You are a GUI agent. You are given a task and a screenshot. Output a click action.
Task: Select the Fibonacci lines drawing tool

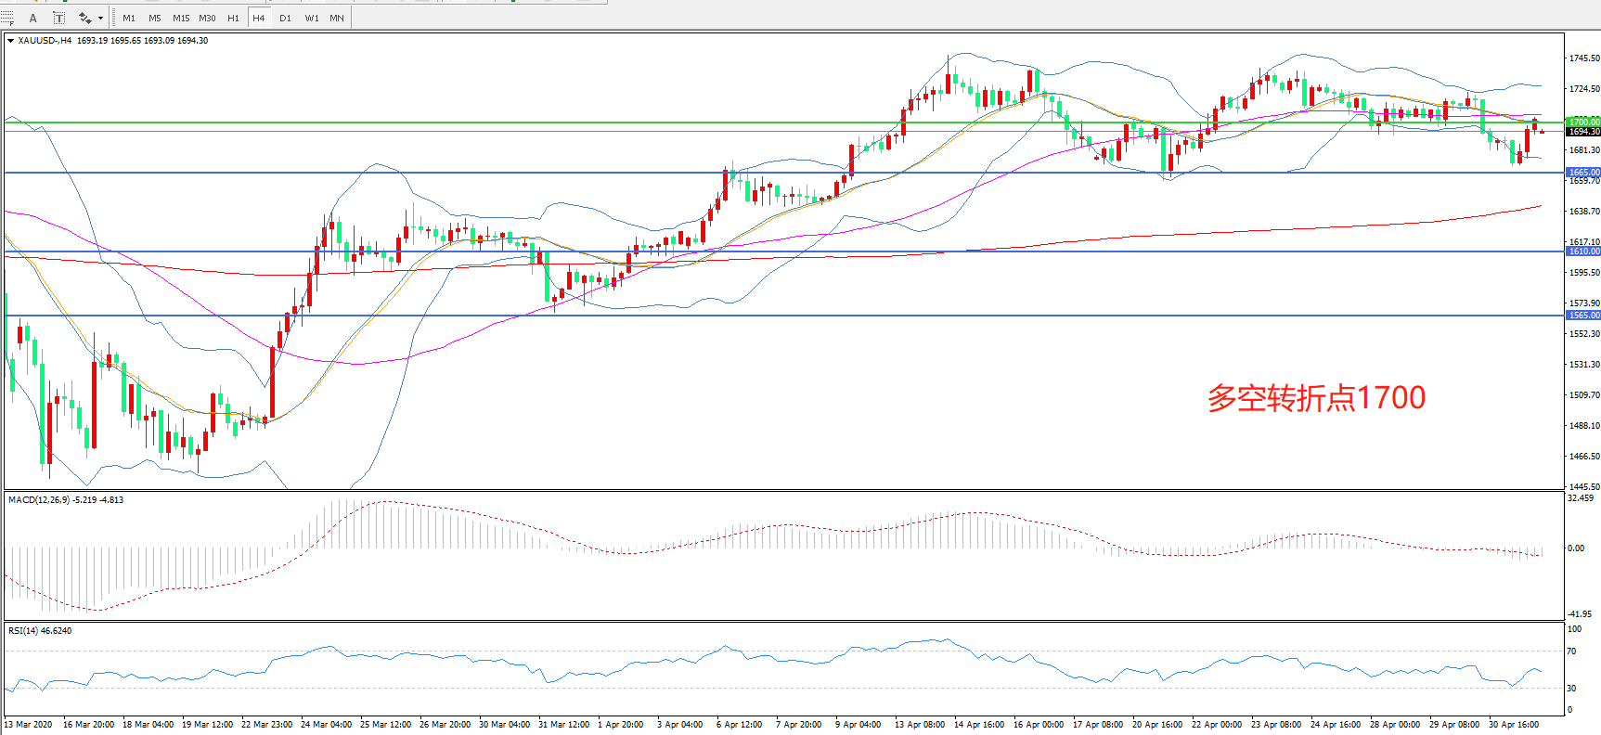[x=7, y=18]
